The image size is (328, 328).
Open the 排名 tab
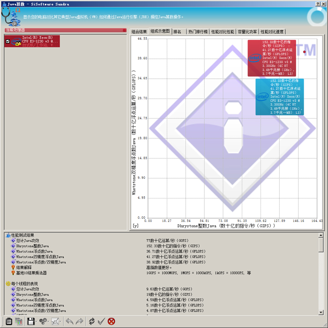coord(177,31)
